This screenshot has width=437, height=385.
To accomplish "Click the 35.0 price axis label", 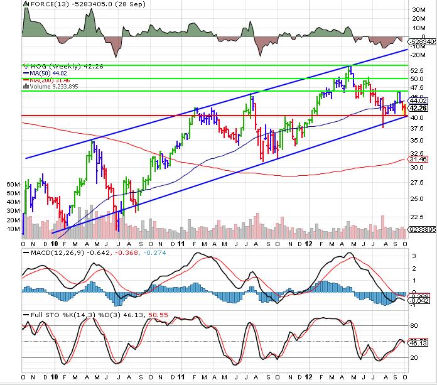I will [x=417, y=141].
